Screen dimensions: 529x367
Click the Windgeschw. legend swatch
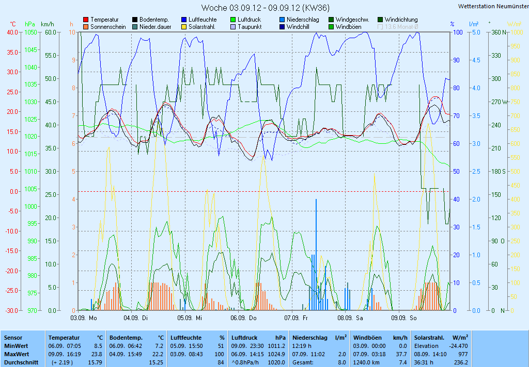[331, 20]
